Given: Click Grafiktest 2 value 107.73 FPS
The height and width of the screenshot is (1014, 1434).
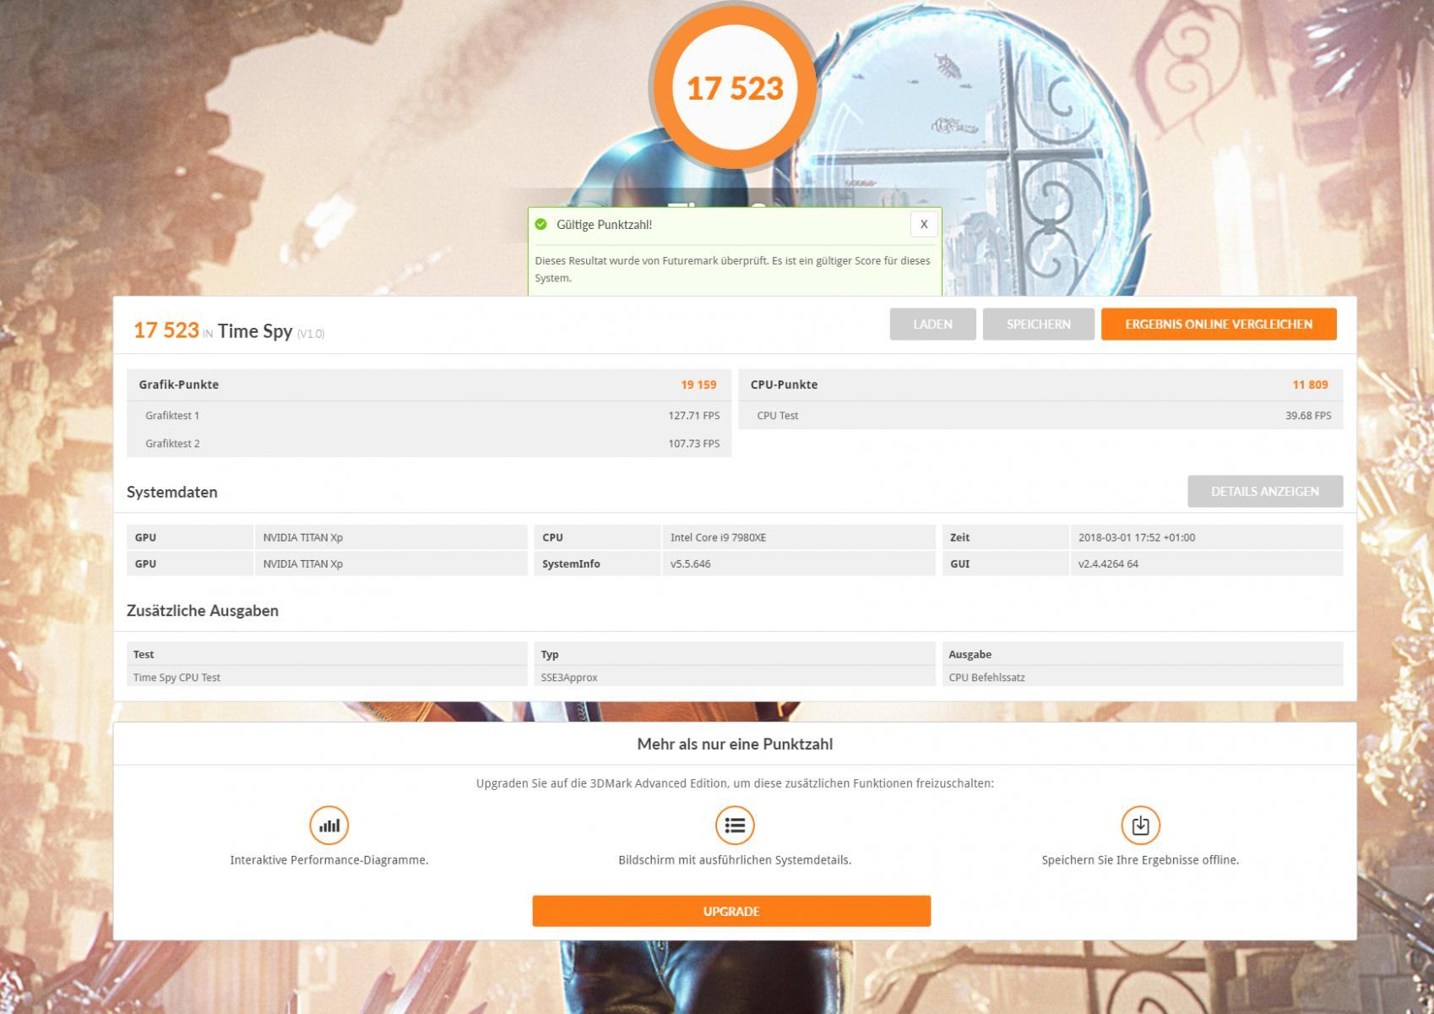Looking at the screenshot, I should coord(694,444).
